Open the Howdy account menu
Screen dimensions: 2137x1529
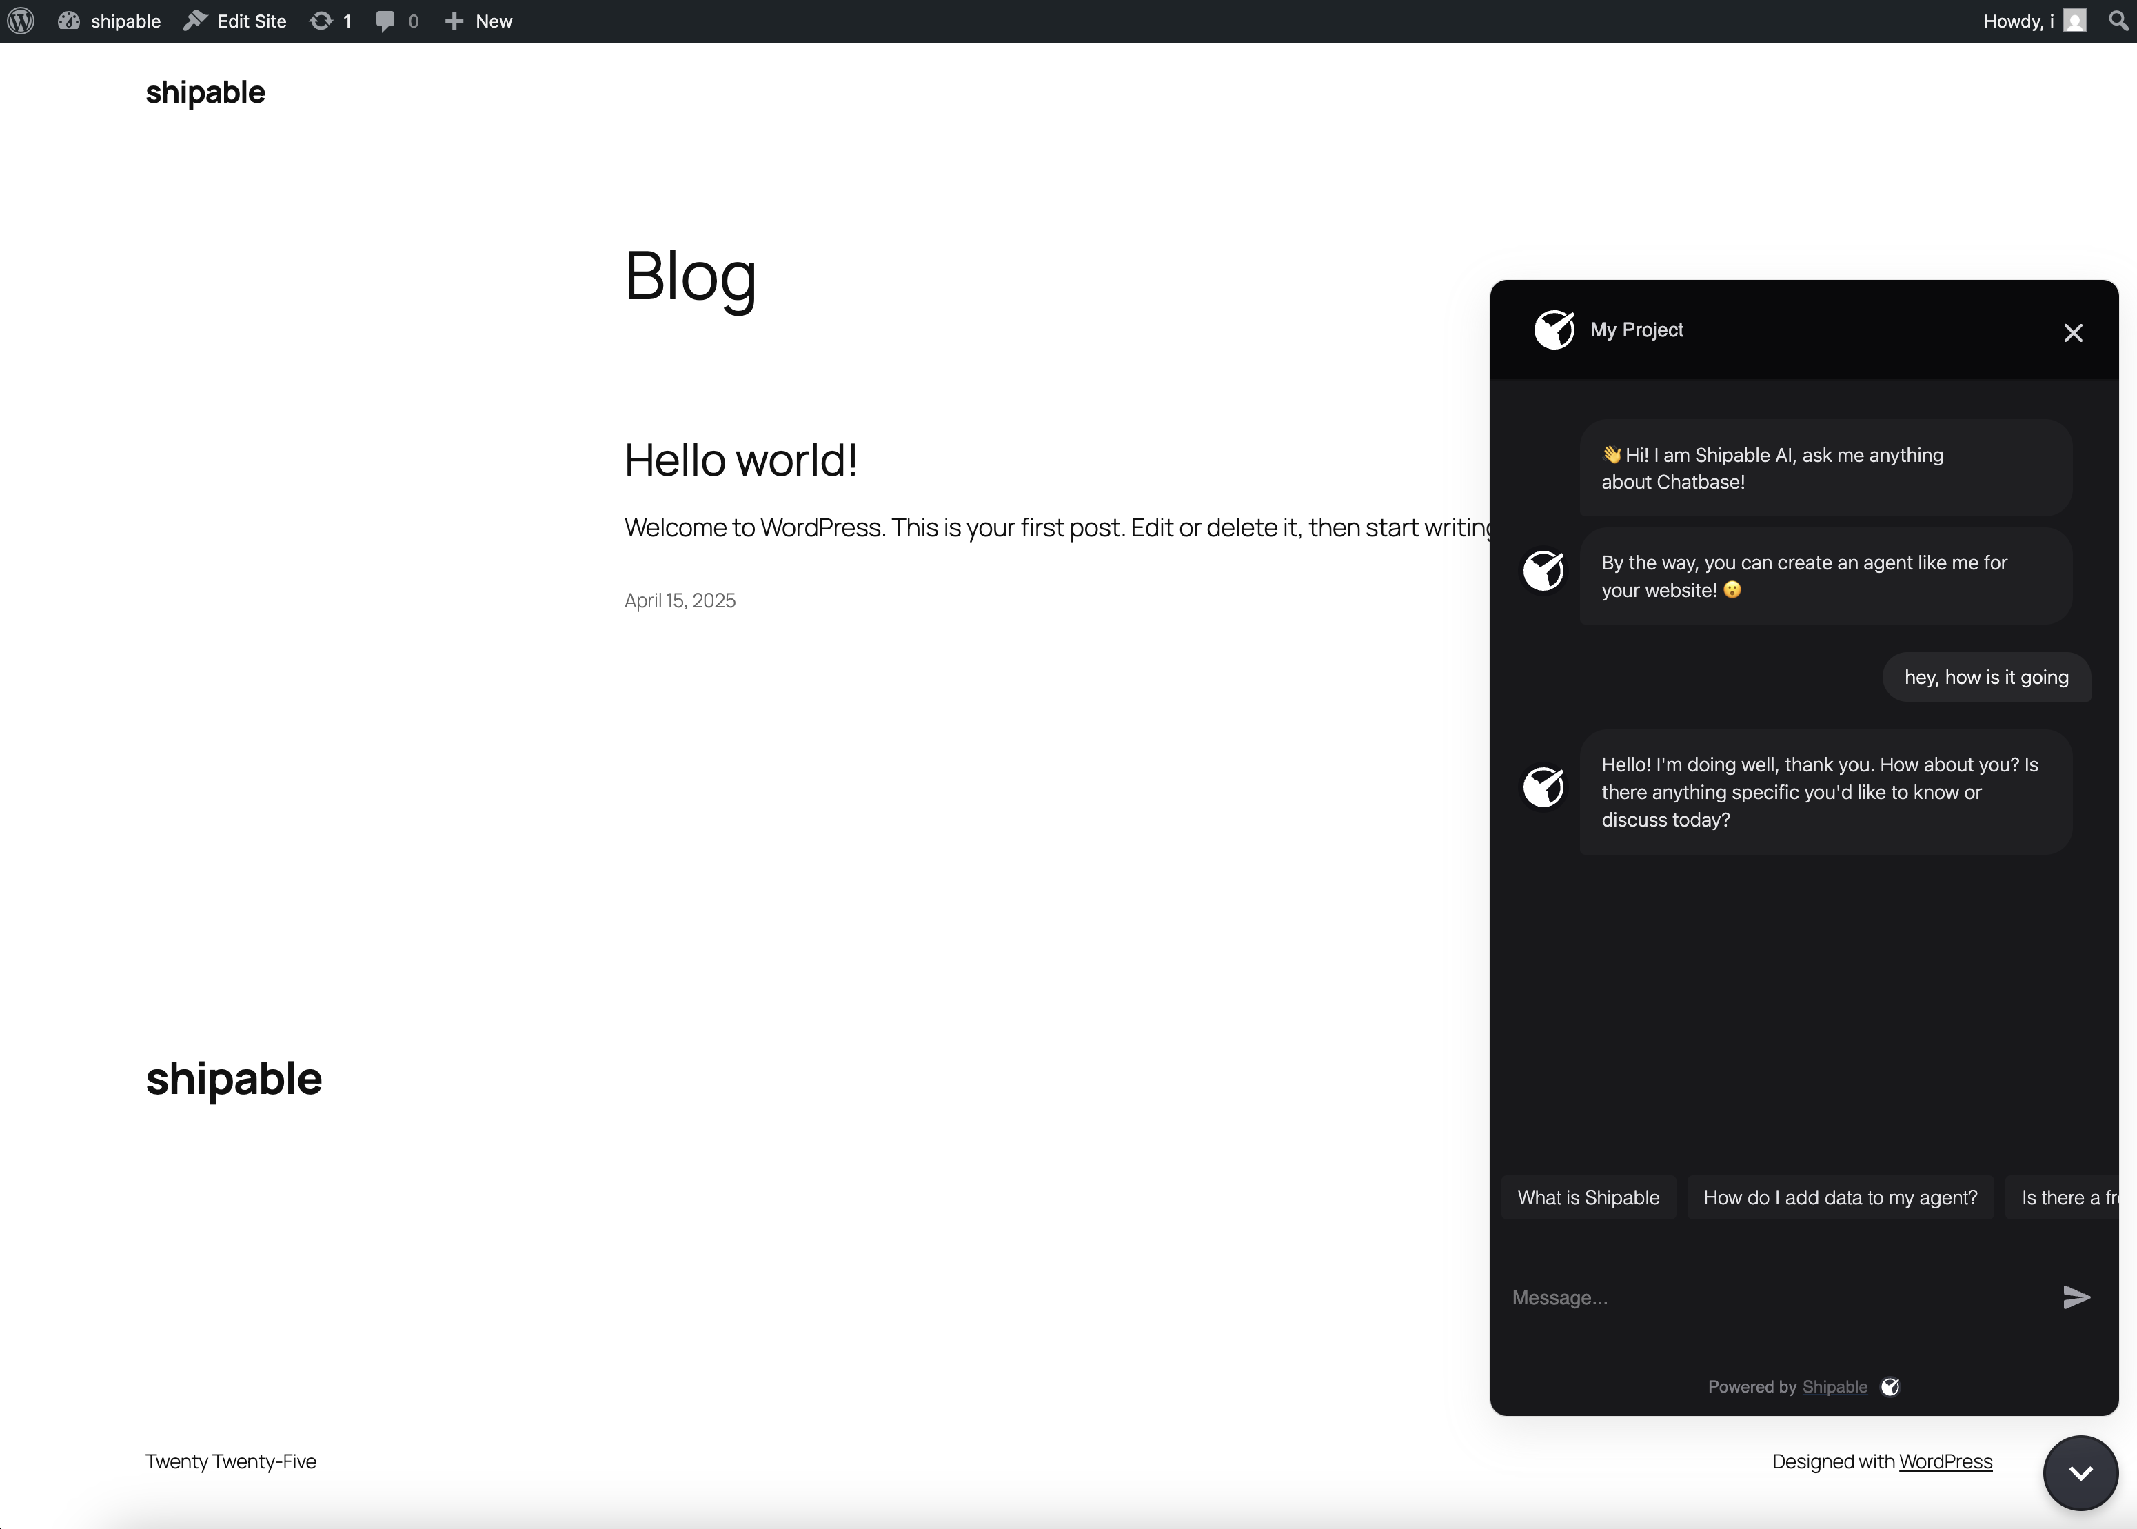(x=2034, y=21)
